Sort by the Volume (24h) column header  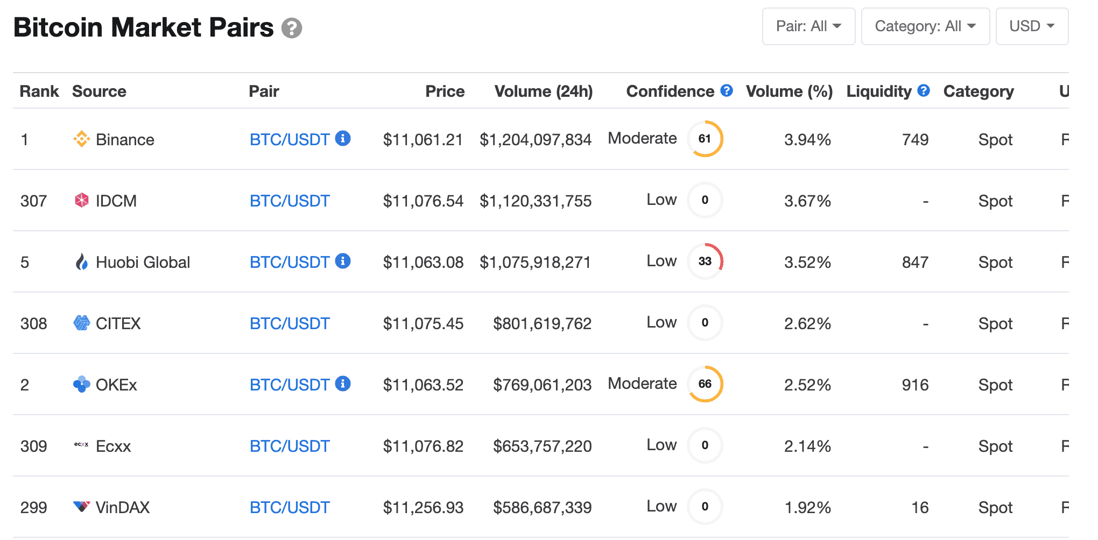pyautogui.click(x=544, y=91)
